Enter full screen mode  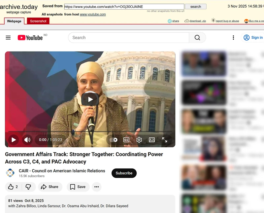coord(164,140)
